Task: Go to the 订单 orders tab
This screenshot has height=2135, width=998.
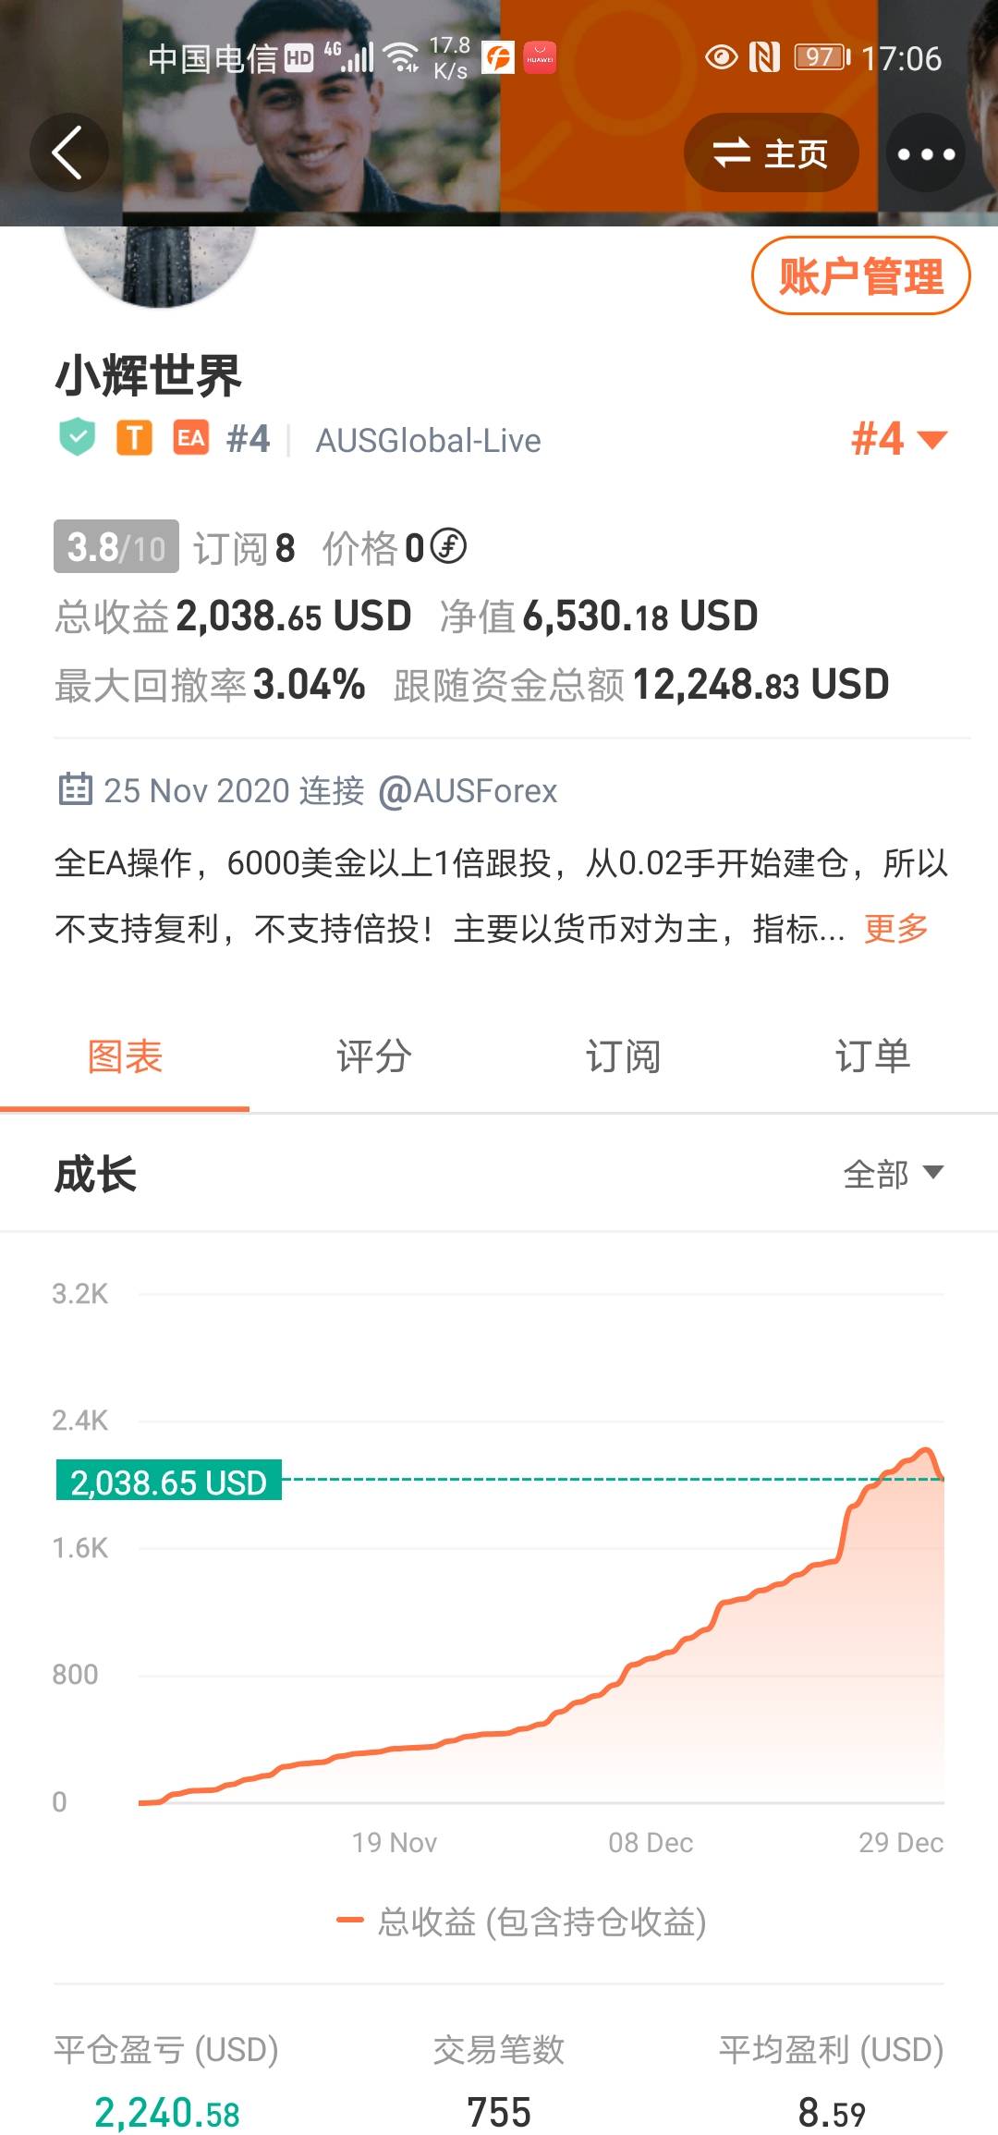Action: pos(872,1056)
